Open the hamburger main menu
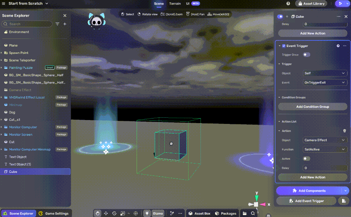The image size is (351, 217). click(3, 3)
